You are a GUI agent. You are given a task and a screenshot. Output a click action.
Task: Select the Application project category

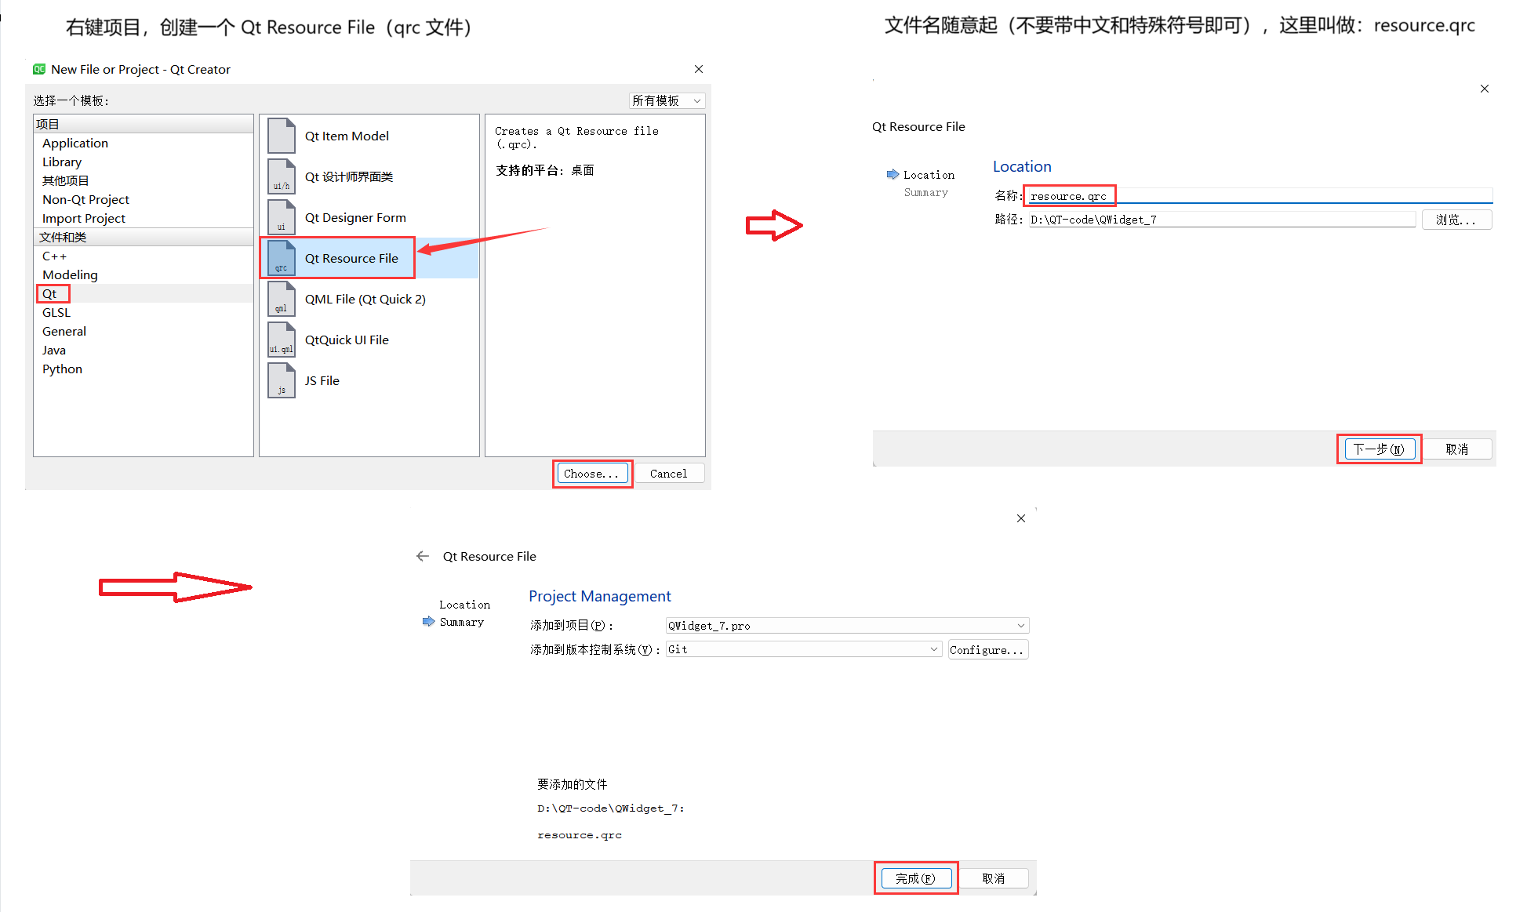75,143
